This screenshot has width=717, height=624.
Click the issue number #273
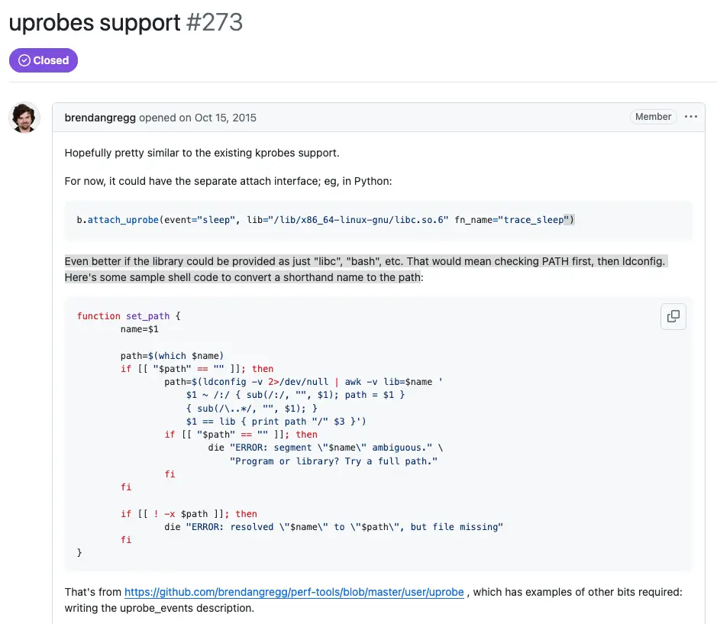click(215, 22)
